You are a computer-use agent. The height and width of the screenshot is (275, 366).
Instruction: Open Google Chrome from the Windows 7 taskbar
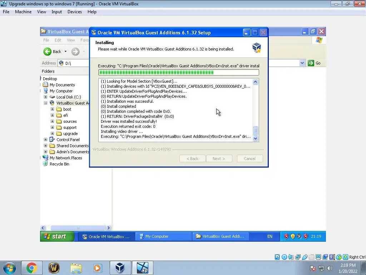[x=32, y=268]
